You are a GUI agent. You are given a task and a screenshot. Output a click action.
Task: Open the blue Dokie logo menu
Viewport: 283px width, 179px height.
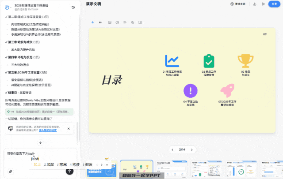(x=7, y=7)
